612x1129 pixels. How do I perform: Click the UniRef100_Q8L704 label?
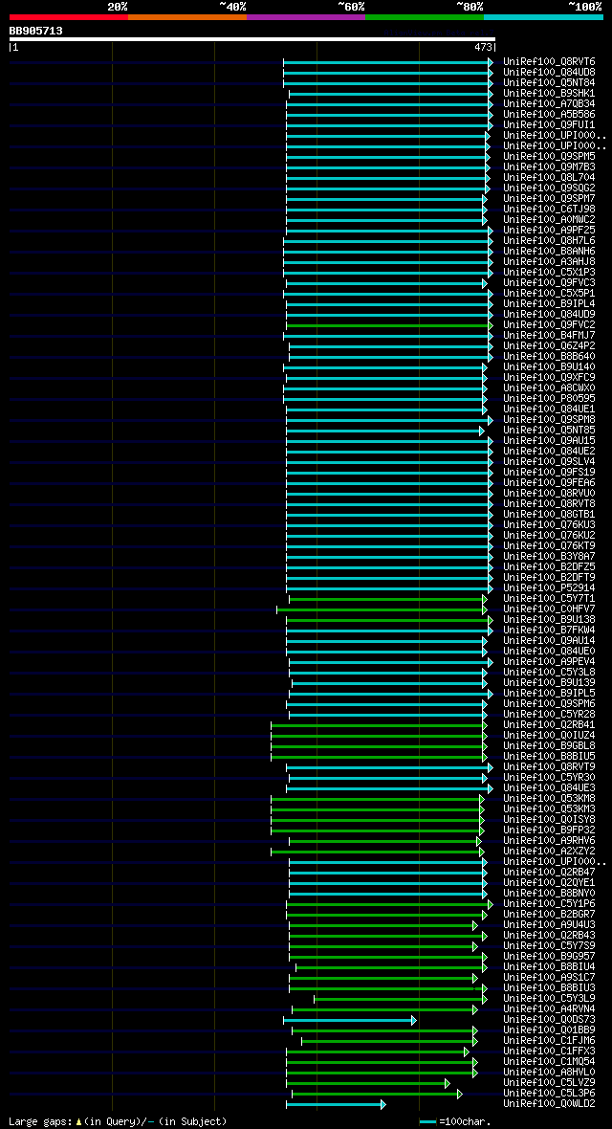pyautogui.click(x=549, y=178)
